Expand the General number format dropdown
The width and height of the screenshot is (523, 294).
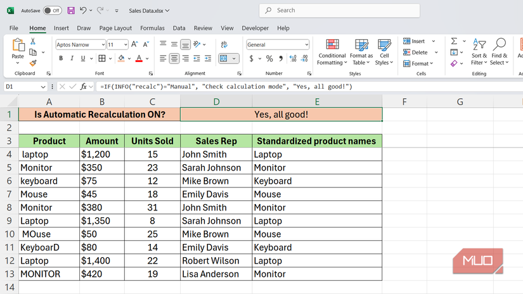[x=306, y=44]
